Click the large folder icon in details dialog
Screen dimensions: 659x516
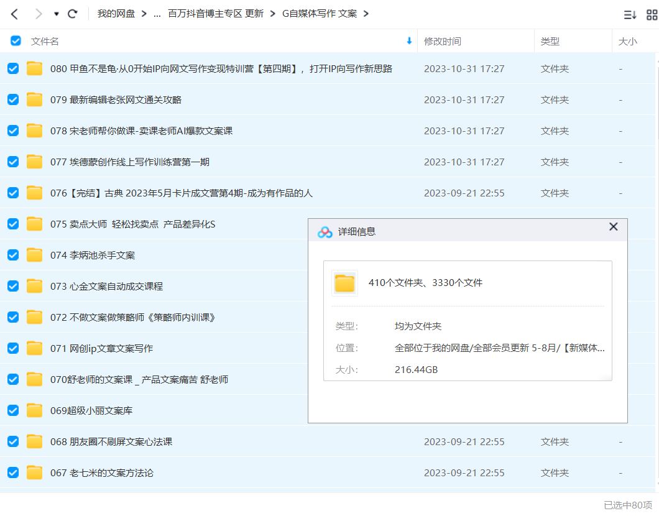(344, 283)
